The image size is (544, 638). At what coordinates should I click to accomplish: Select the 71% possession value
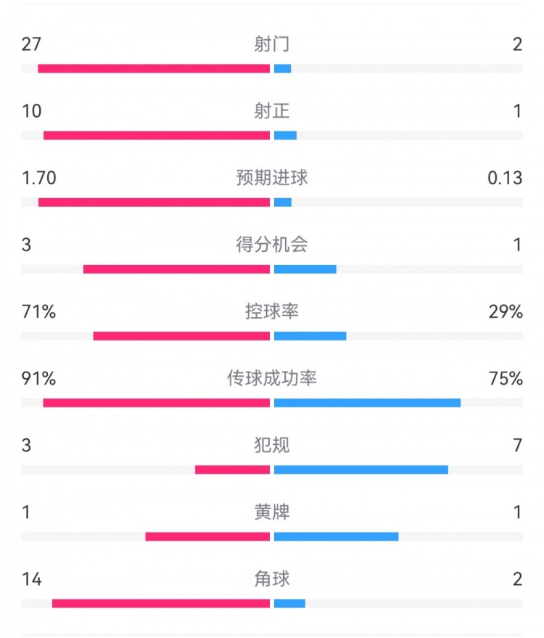point(38,311)
